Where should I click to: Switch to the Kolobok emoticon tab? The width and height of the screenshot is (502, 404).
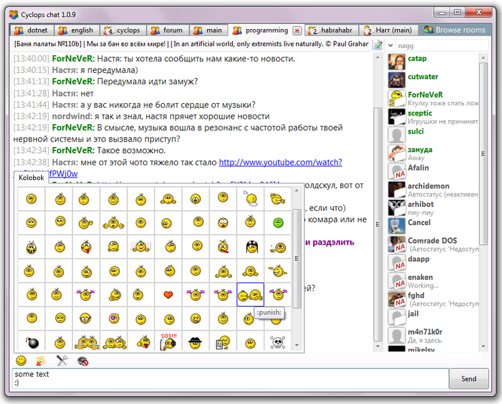(31, 177)
